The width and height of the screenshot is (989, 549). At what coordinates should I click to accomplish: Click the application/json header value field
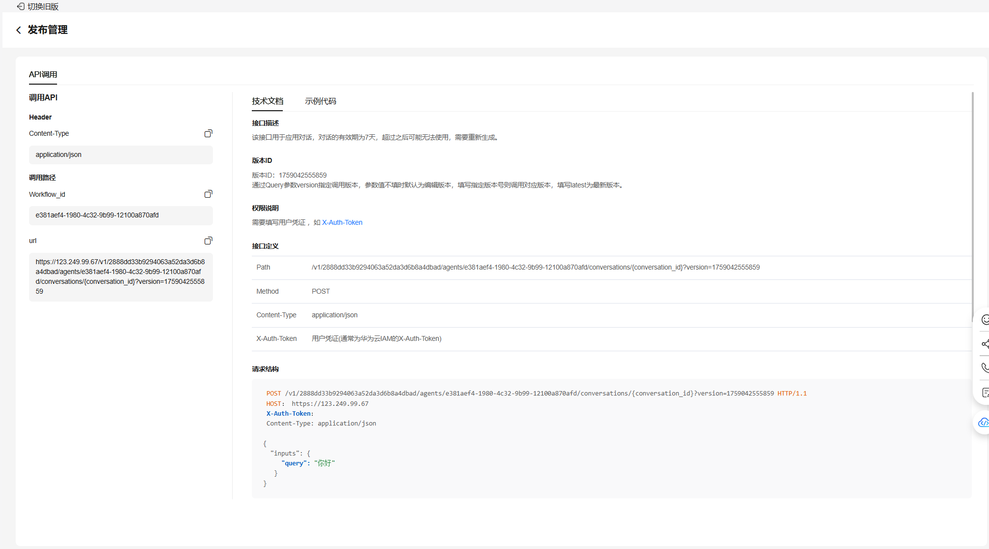(x=120, y=155)
